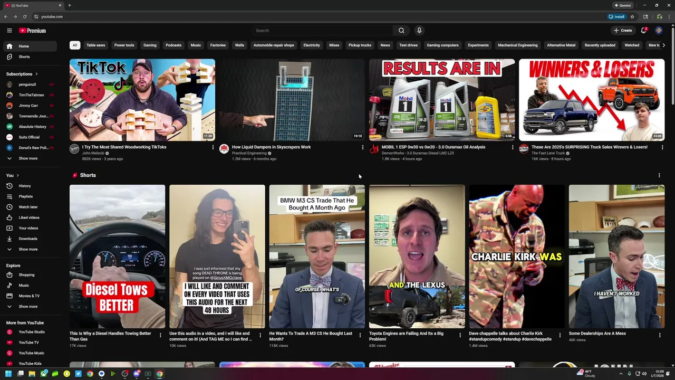Click the Create button
Image resolution: width=675 pixels, height=380 pixels.
(x=623, y=31)
